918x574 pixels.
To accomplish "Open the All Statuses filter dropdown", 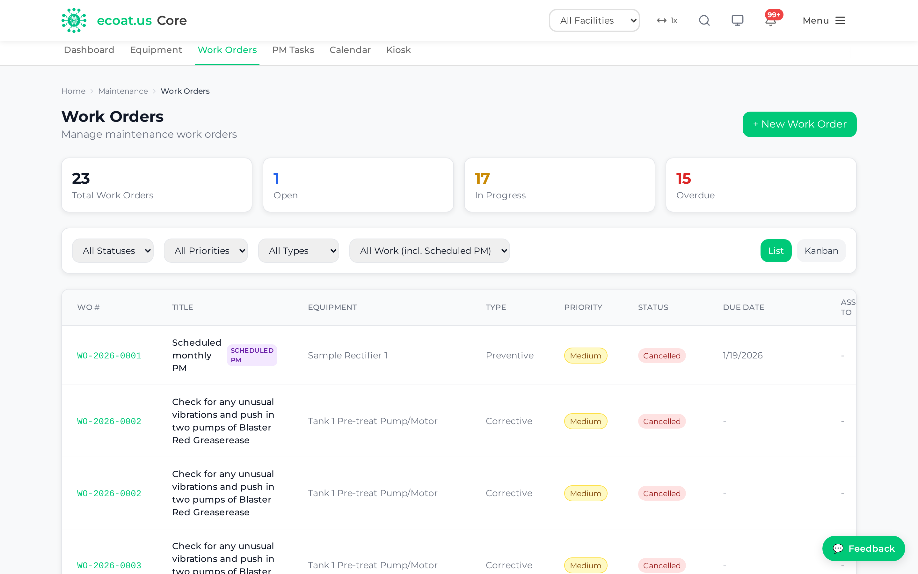I will pyautogui.click(x=113, y=251).
